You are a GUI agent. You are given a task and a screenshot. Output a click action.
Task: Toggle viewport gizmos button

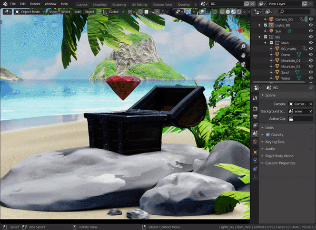188,12
